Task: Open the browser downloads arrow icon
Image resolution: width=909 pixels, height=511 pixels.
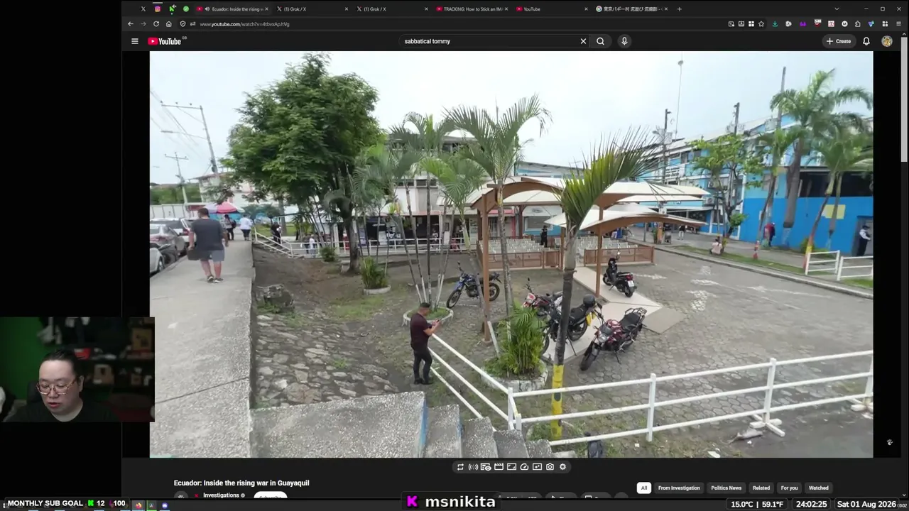Action: coord(775,24)
